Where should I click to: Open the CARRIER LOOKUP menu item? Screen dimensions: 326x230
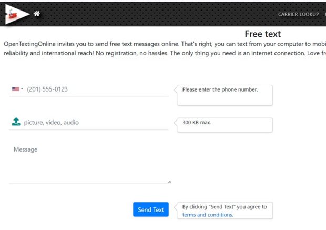point(298,14)
